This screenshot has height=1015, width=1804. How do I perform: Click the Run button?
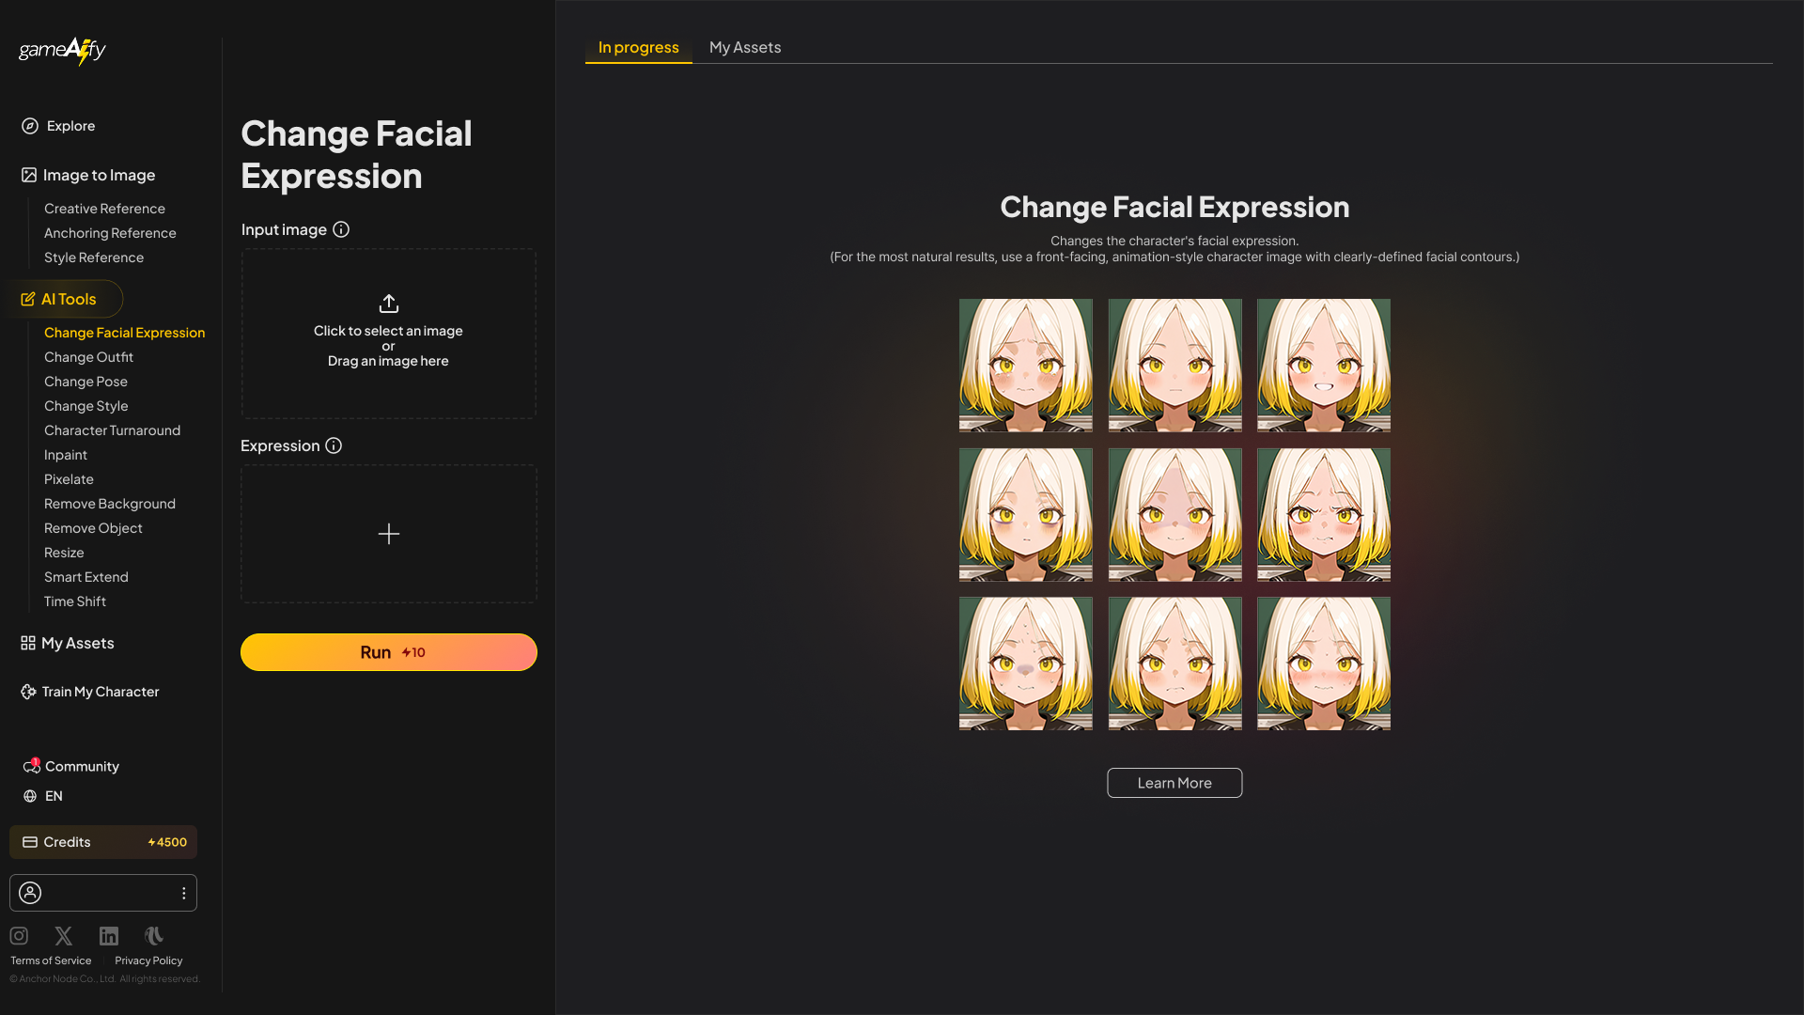389,652
